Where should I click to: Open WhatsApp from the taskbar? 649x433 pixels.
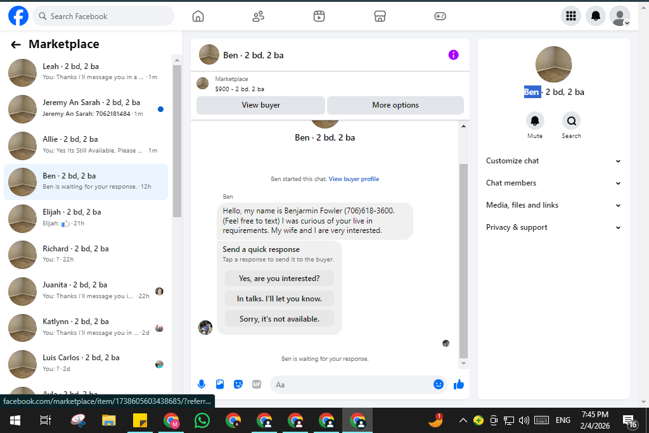202,420
